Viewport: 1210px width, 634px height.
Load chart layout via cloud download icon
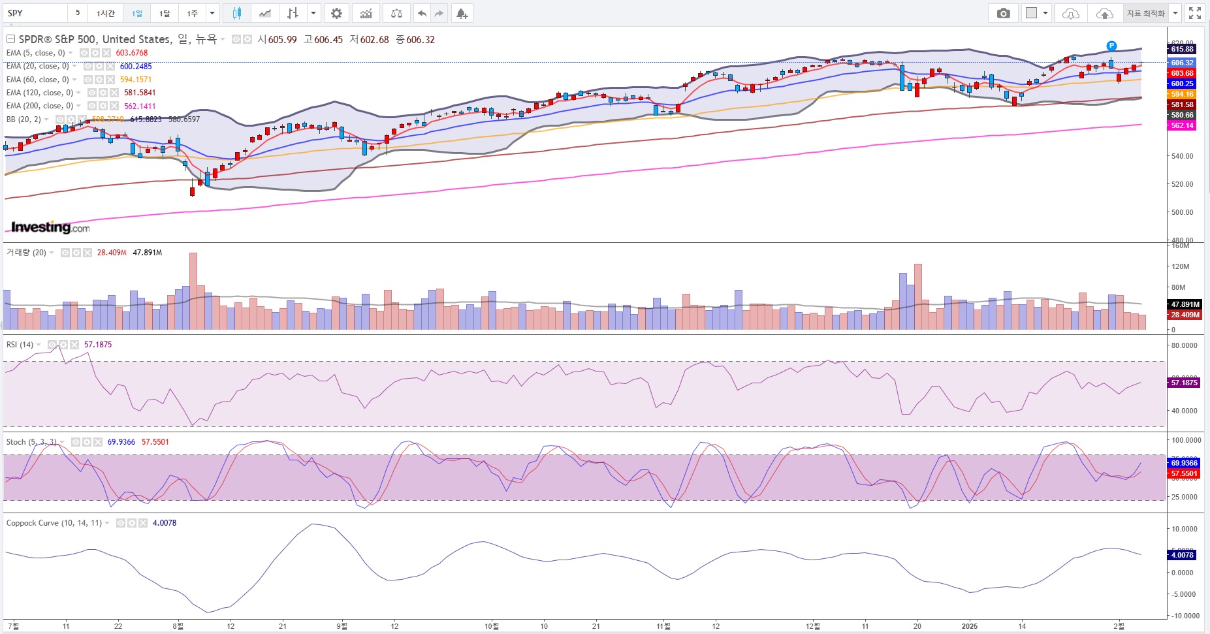click(x=1071, y=13)
